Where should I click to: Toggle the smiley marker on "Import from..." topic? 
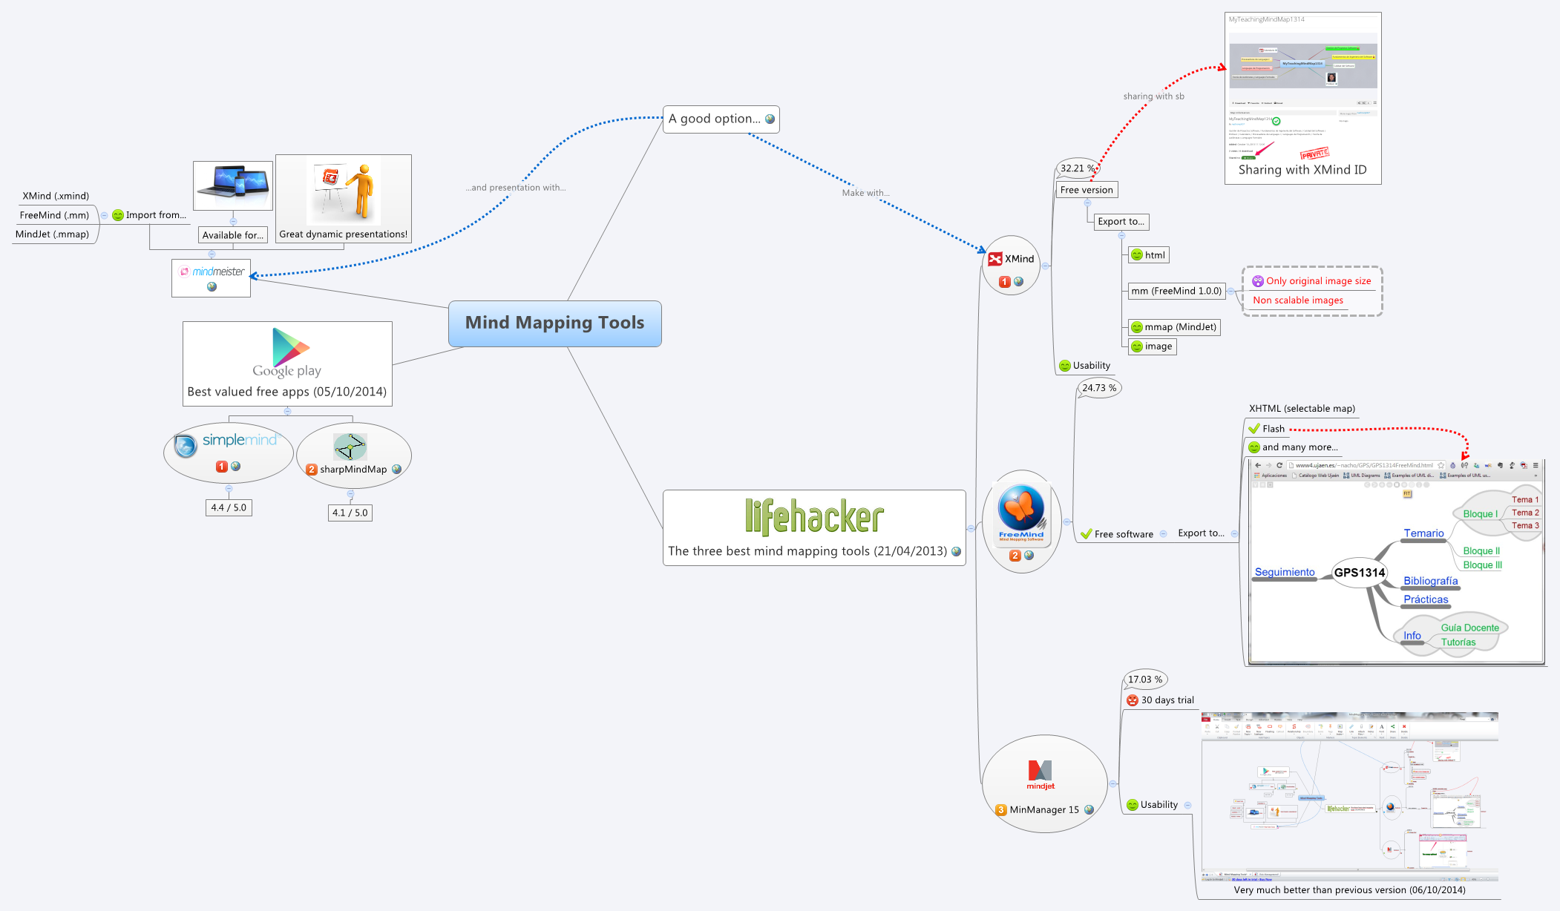click(x=118, y=215)
